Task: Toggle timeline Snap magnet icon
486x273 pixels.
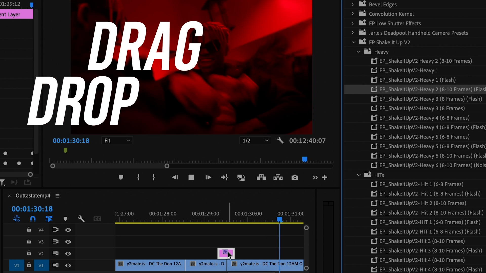Action: pyautogui.click(x=33, y=219)
